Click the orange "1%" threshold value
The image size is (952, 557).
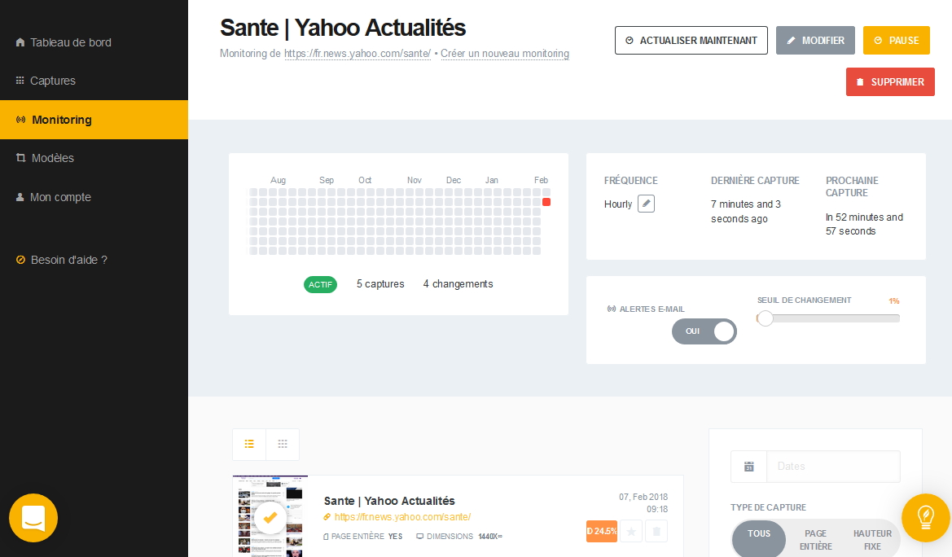click(893, 301)
